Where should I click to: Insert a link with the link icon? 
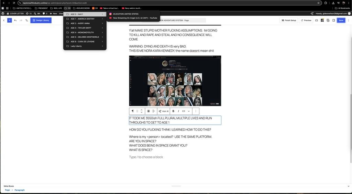(184, 111)
